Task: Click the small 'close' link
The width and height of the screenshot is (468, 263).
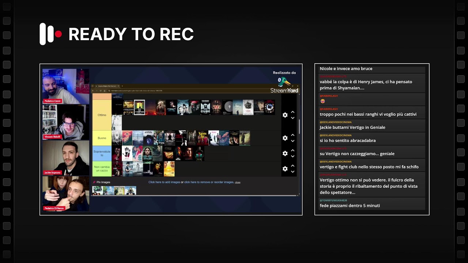Action: coord(238,182)
